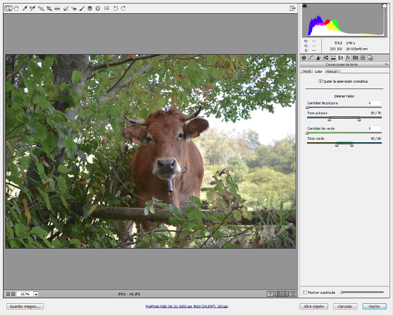This screenshot has height=315, width=393.
Task: Select the Crop tool
Action: (49, 8)
